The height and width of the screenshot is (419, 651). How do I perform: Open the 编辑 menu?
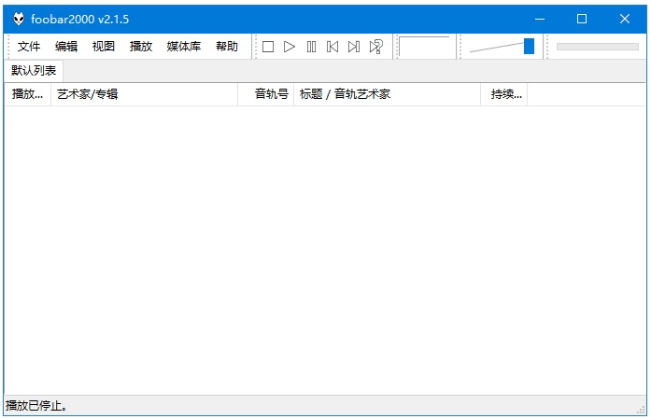click(x=66, y=47)
